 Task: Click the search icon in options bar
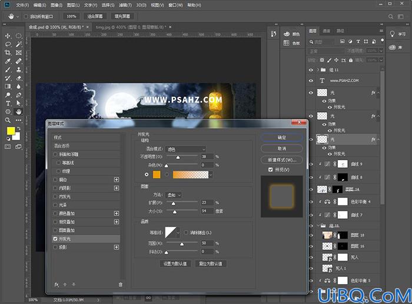(x=391, y=16)
